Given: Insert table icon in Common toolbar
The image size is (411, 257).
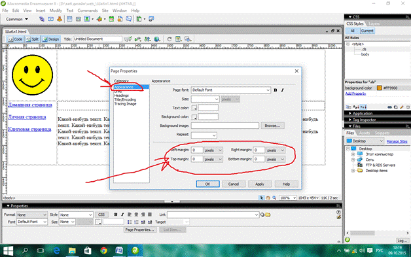Looking at the screenshot, I should pos(69,19).
